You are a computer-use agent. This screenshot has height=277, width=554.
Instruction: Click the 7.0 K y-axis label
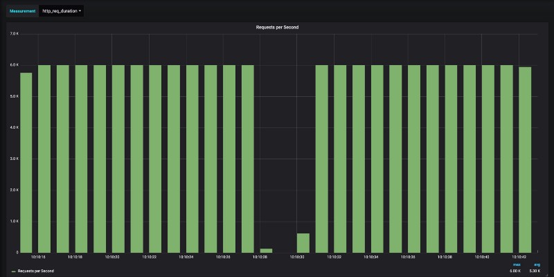point(15,34)
